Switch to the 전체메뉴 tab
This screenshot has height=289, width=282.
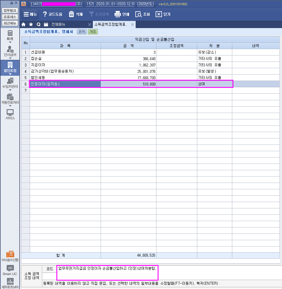pyautogui.click(x=58, y=24)
